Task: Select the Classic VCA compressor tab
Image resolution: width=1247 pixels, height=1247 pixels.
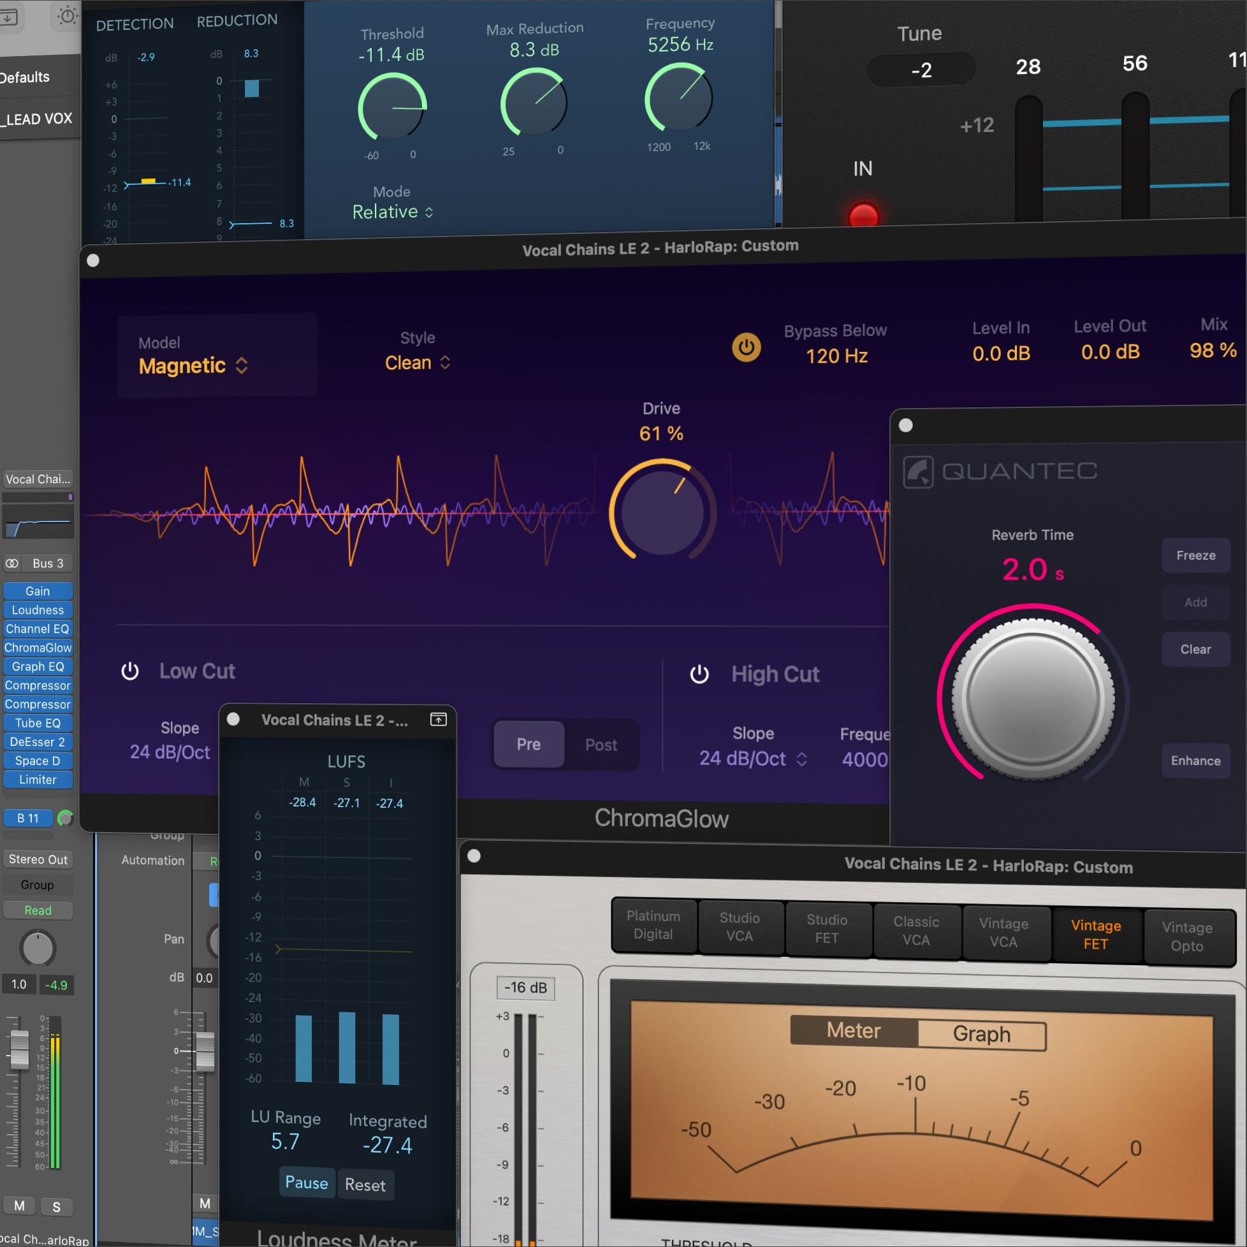Action: tap(916, 931)
